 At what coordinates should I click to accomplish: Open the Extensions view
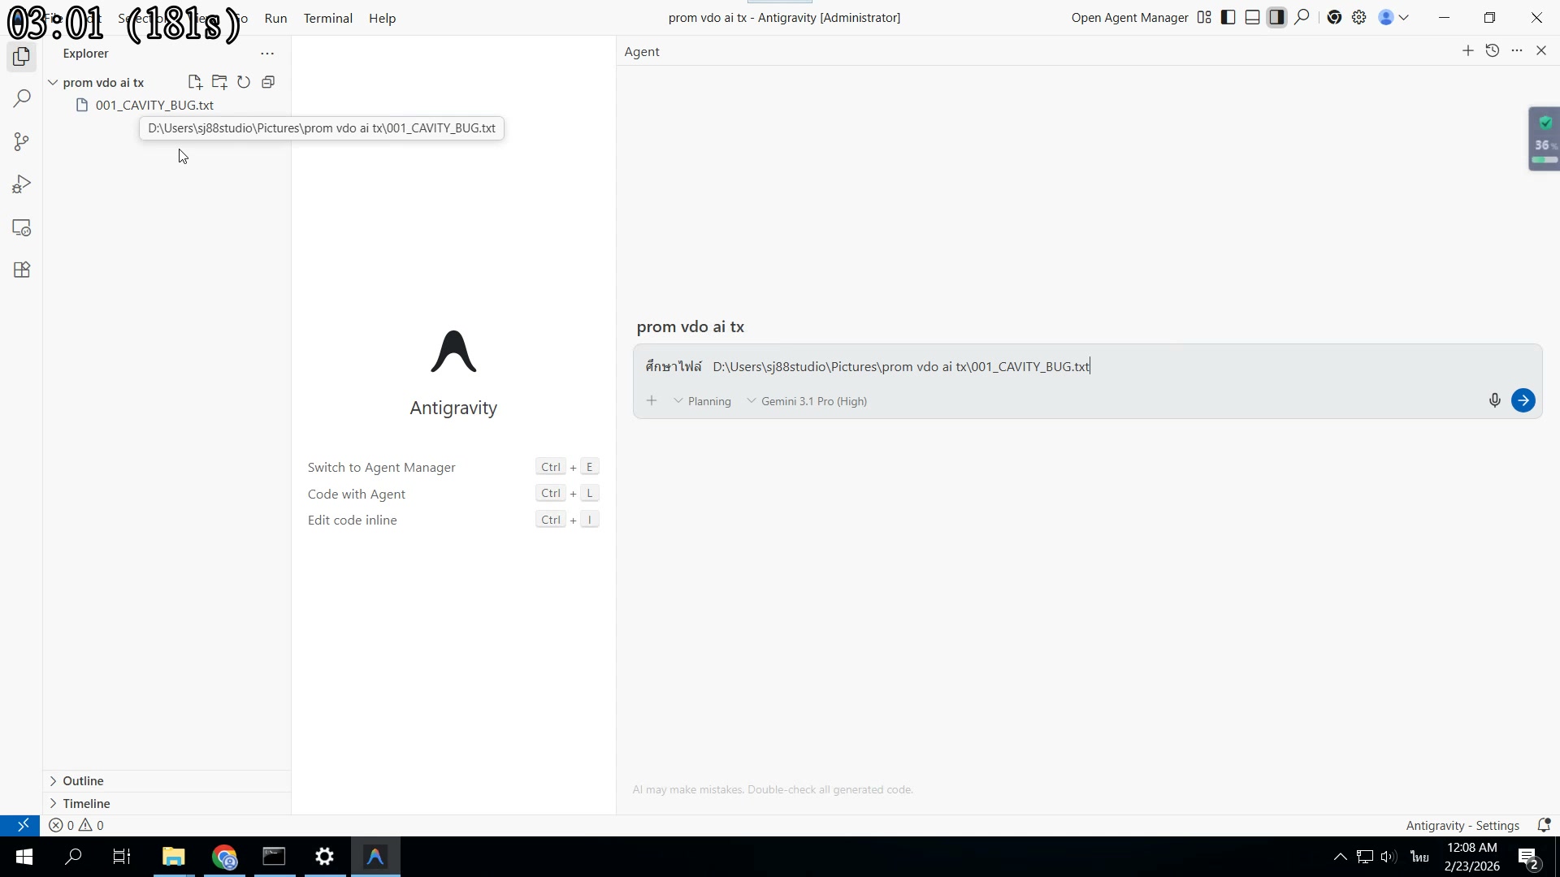(21, 270)
